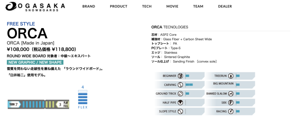
Task: Click the SBX icon
Action: click(231, 102)
